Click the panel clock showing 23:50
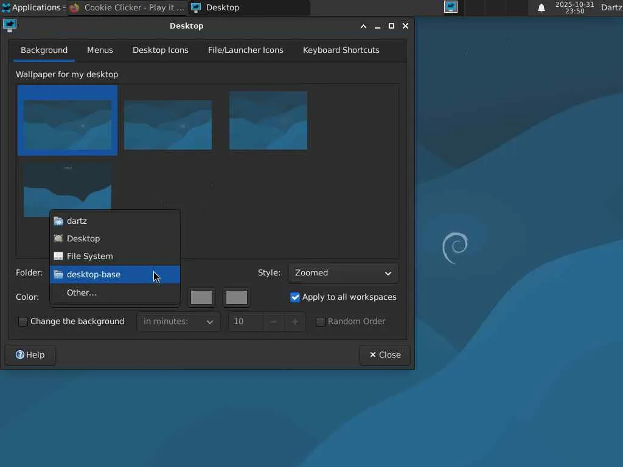623x467 pixels. (x=574, y=7)
